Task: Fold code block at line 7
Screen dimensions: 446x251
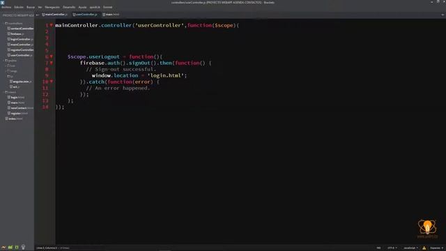Action: pos(52,63)
